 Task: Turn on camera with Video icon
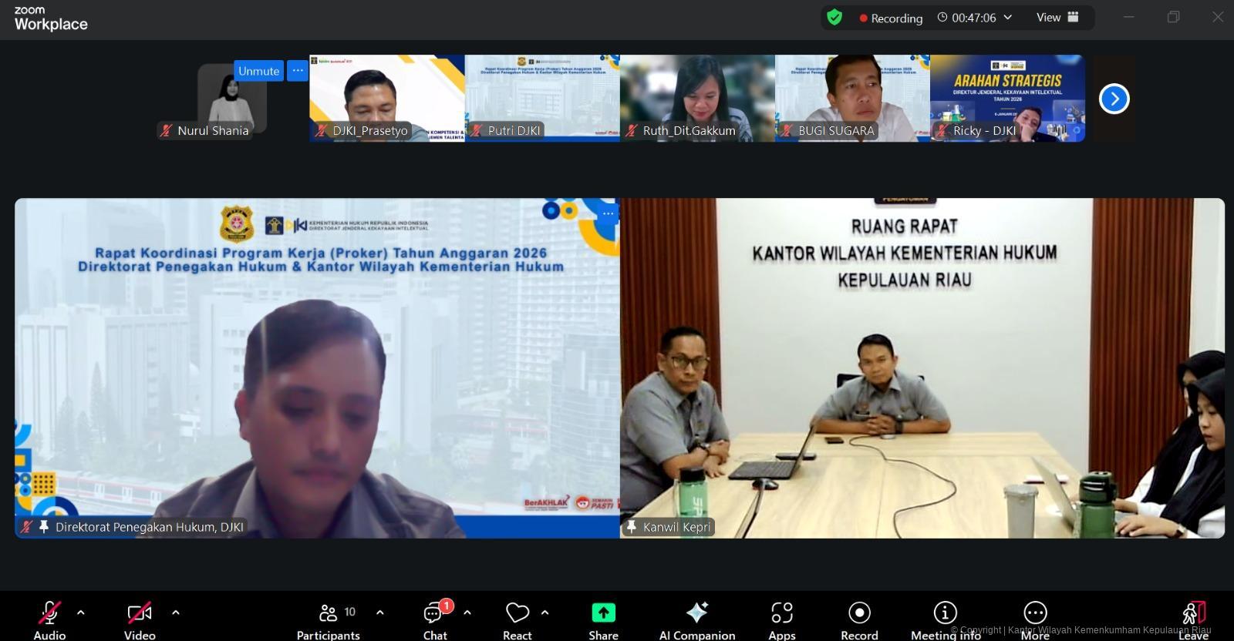pos(140,613)
